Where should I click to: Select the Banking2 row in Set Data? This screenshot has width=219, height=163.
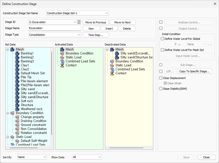pos(27,57)
